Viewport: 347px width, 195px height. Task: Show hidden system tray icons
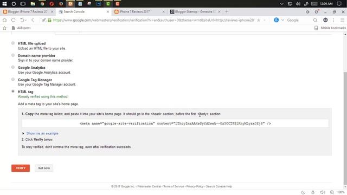(282, 4)
